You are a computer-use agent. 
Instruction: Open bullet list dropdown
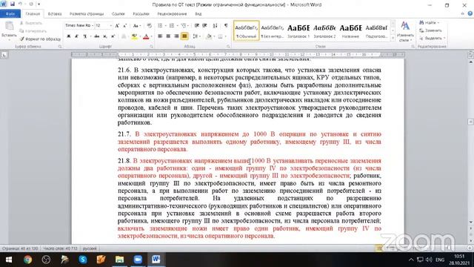click(165, 26)
